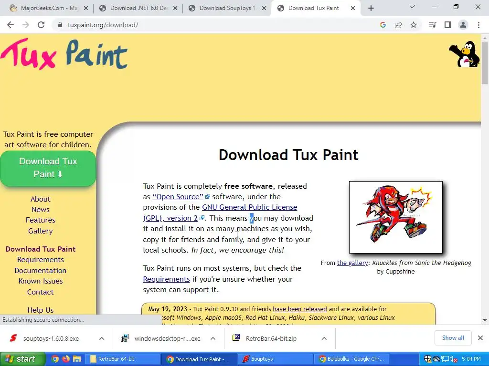Image resolution: width=489 pixels, height=366 pixels.
Task: Close the Download Tux Paint tab
Action: (353, 9)
